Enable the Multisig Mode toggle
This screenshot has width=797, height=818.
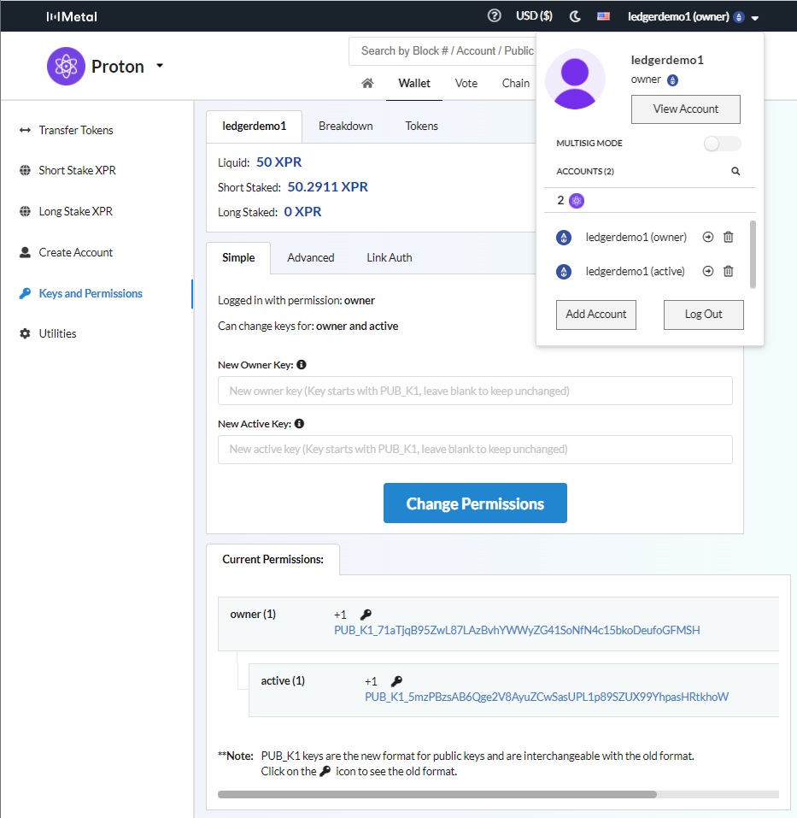722,144
